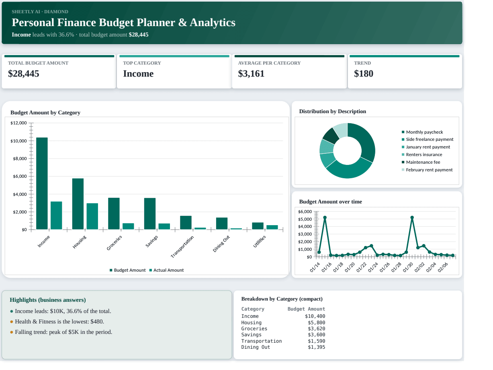Viewport: 493px width, 370px height.
Task: Click the Income actual amount bar
Action: tap(56, 215)
